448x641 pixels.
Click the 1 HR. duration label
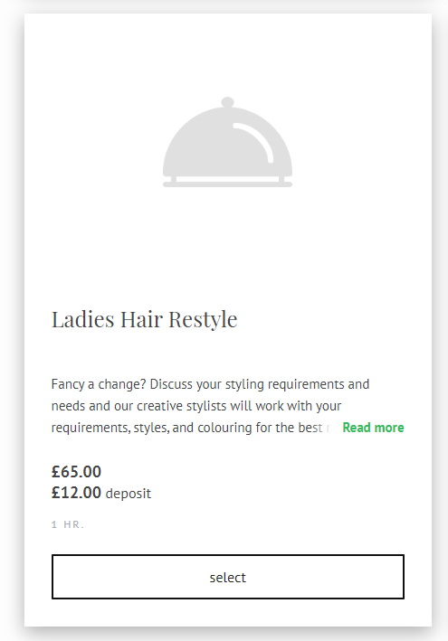tap(68, 524)
